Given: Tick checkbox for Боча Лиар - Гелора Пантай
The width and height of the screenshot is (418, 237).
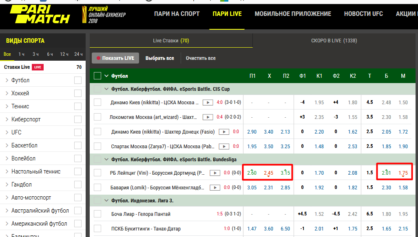Looking at the screenshot, I should [x=97, y=214].
